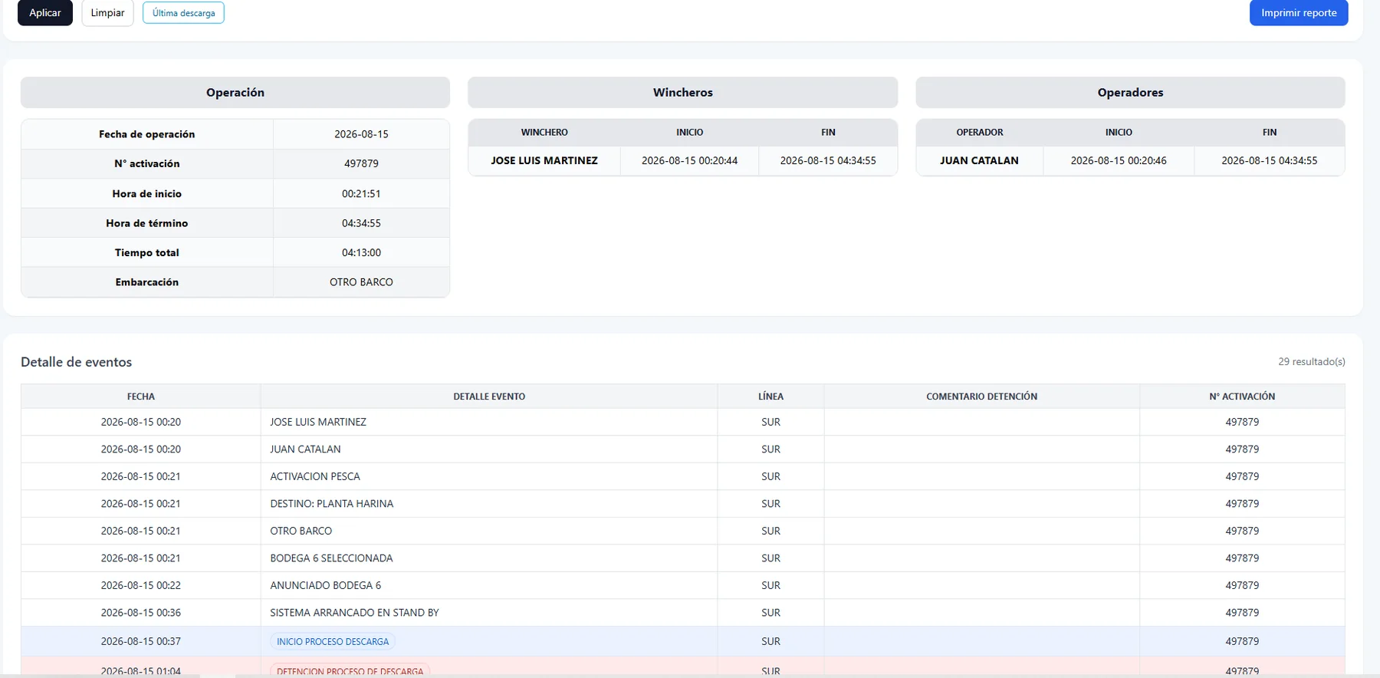Click WINCHERO column header
Screen dimensions: 1380x678
(x=544, y=133)
